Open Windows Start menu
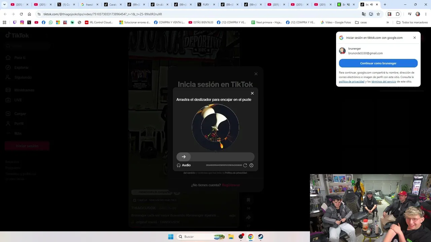 tap(171, 237)
